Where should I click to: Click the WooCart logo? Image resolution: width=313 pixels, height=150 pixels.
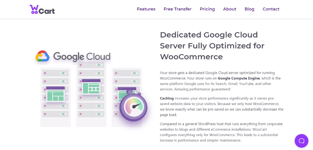point(42,9)
